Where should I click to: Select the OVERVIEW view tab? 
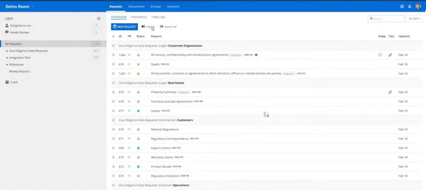pos(119,17)
